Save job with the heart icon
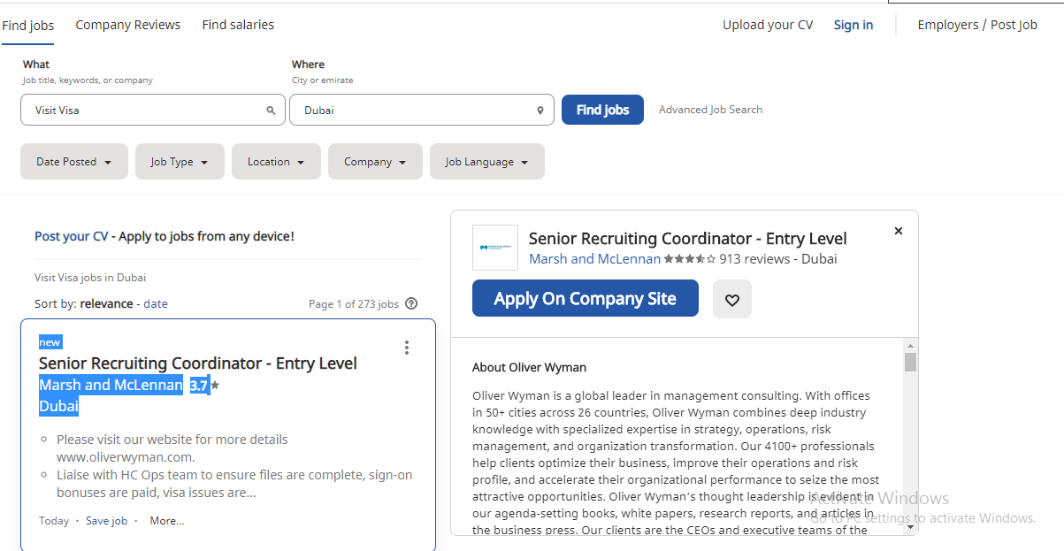 pos(732,299)
